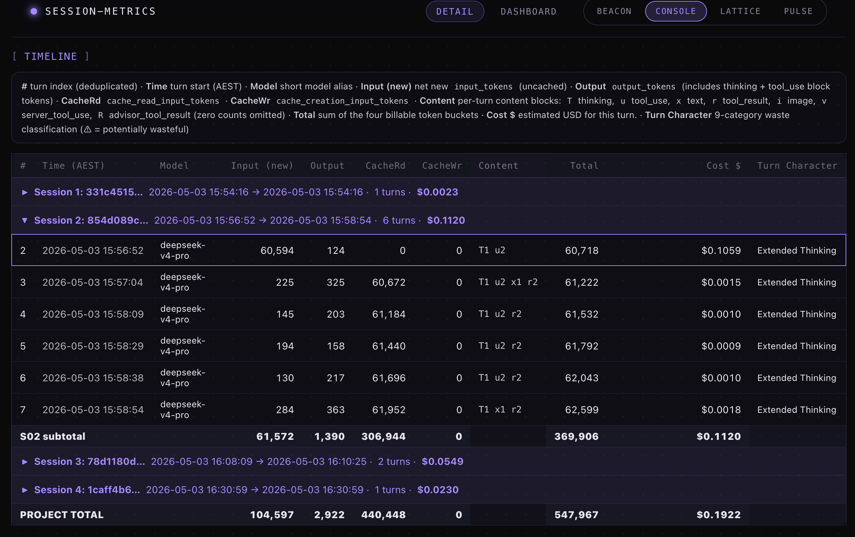
Task: Open Session 1: 331c4515 row label
Action: point(88,192)
